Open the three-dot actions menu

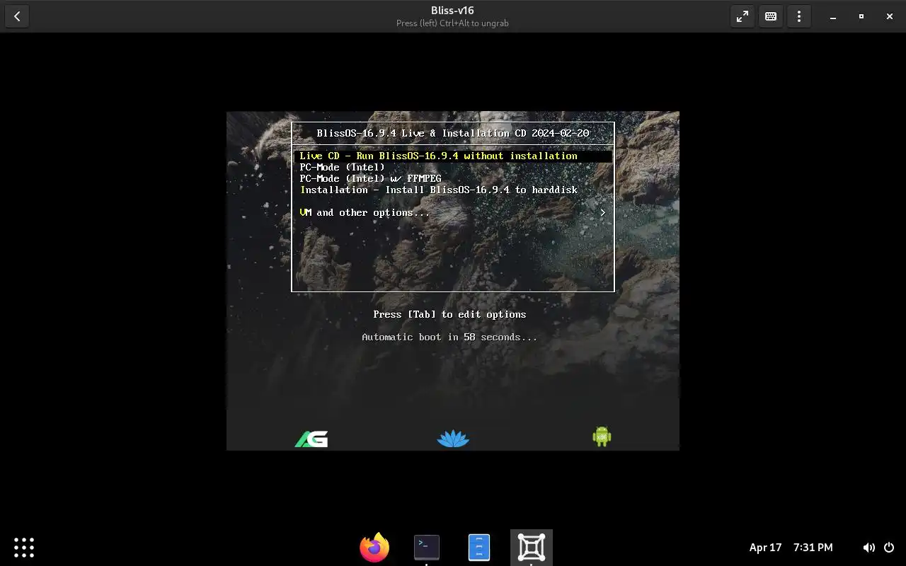(799, 16)
